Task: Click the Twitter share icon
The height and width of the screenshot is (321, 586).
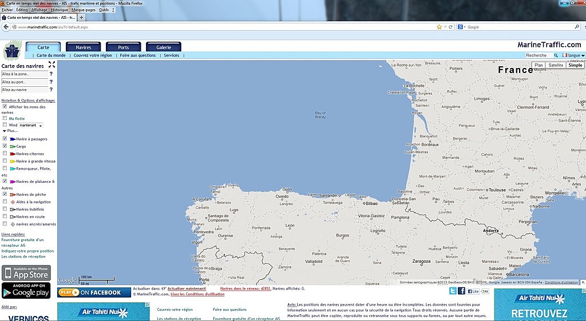Action: [x=453, y=291]
